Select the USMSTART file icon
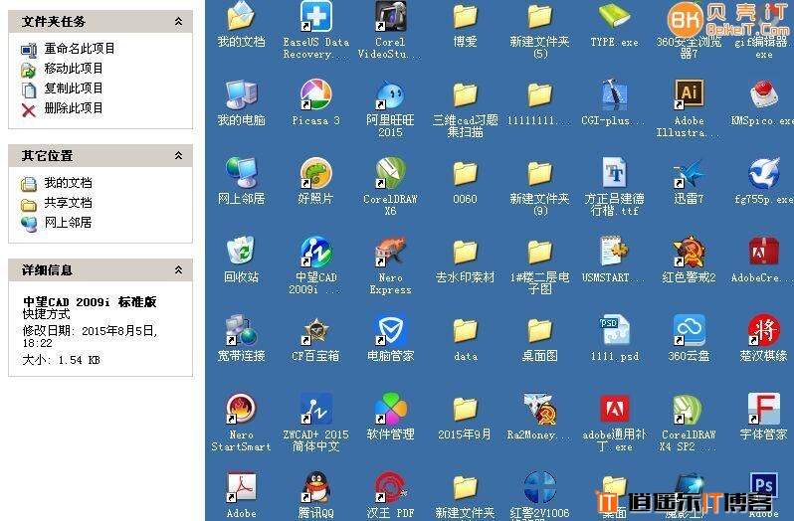Viewport: 794px width, 521px height. coord(614,251)
